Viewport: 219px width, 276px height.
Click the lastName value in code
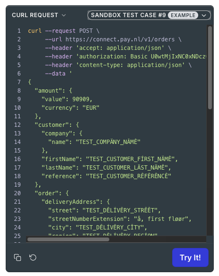(x=125, y=168)
